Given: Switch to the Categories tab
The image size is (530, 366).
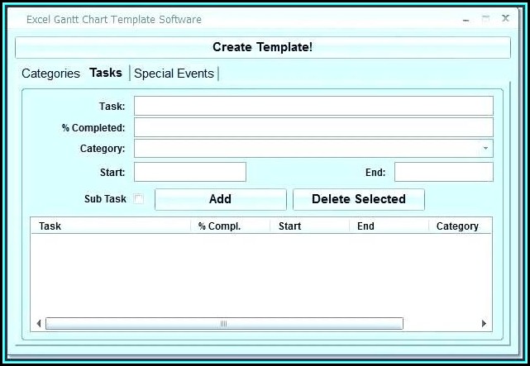Looking at the screenshot, I should point(50,74).
